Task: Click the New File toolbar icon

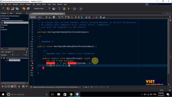Action: 3,9
